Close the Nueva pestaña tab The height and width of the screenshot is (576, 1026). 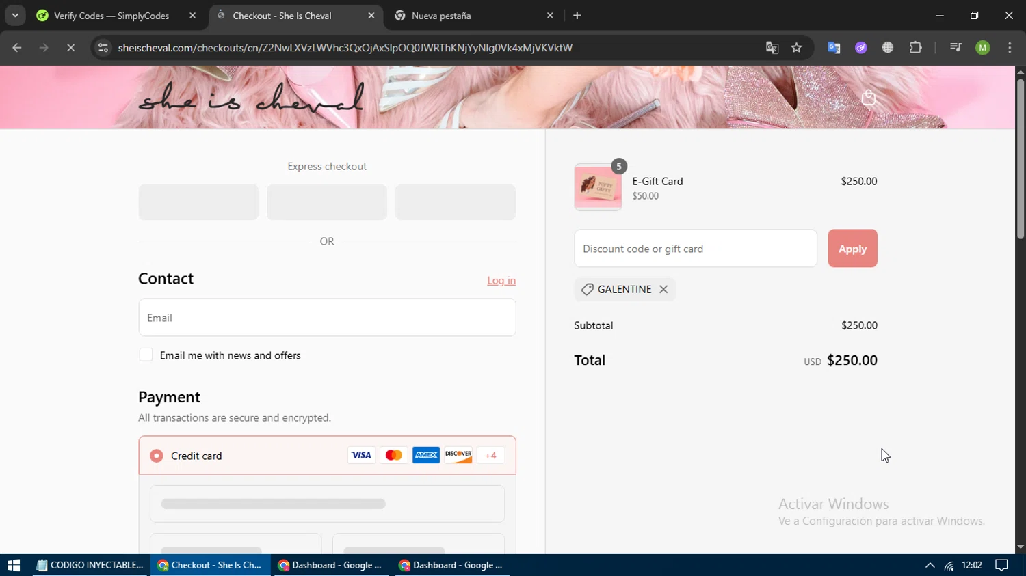(550, 15)
